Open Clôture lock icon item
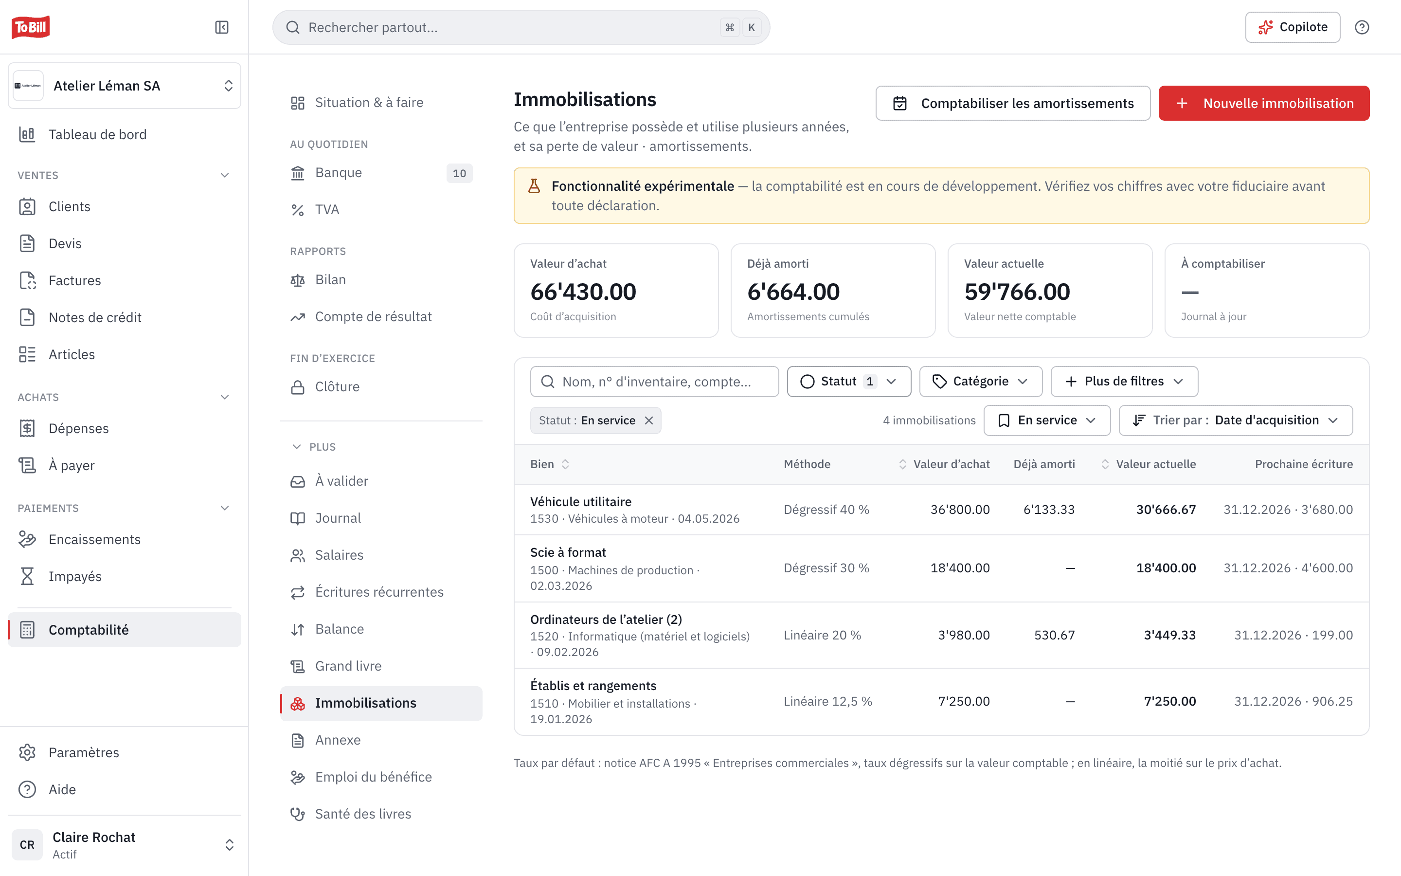Image resolution: width=1401 pixels, height=876 pixels. pyautogui.click(x=381, y=387)
